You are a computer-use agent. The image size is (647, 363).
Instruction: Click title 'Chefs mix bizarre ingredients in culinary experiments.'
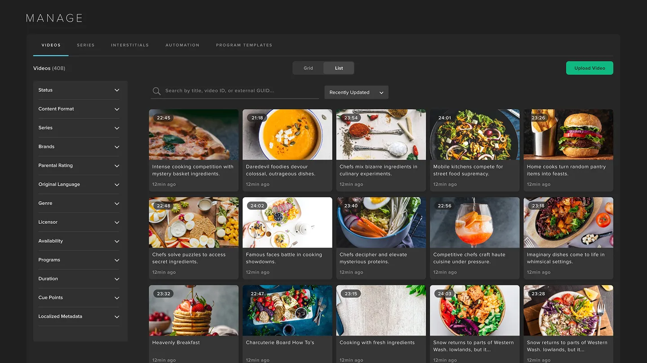[378, 170]
